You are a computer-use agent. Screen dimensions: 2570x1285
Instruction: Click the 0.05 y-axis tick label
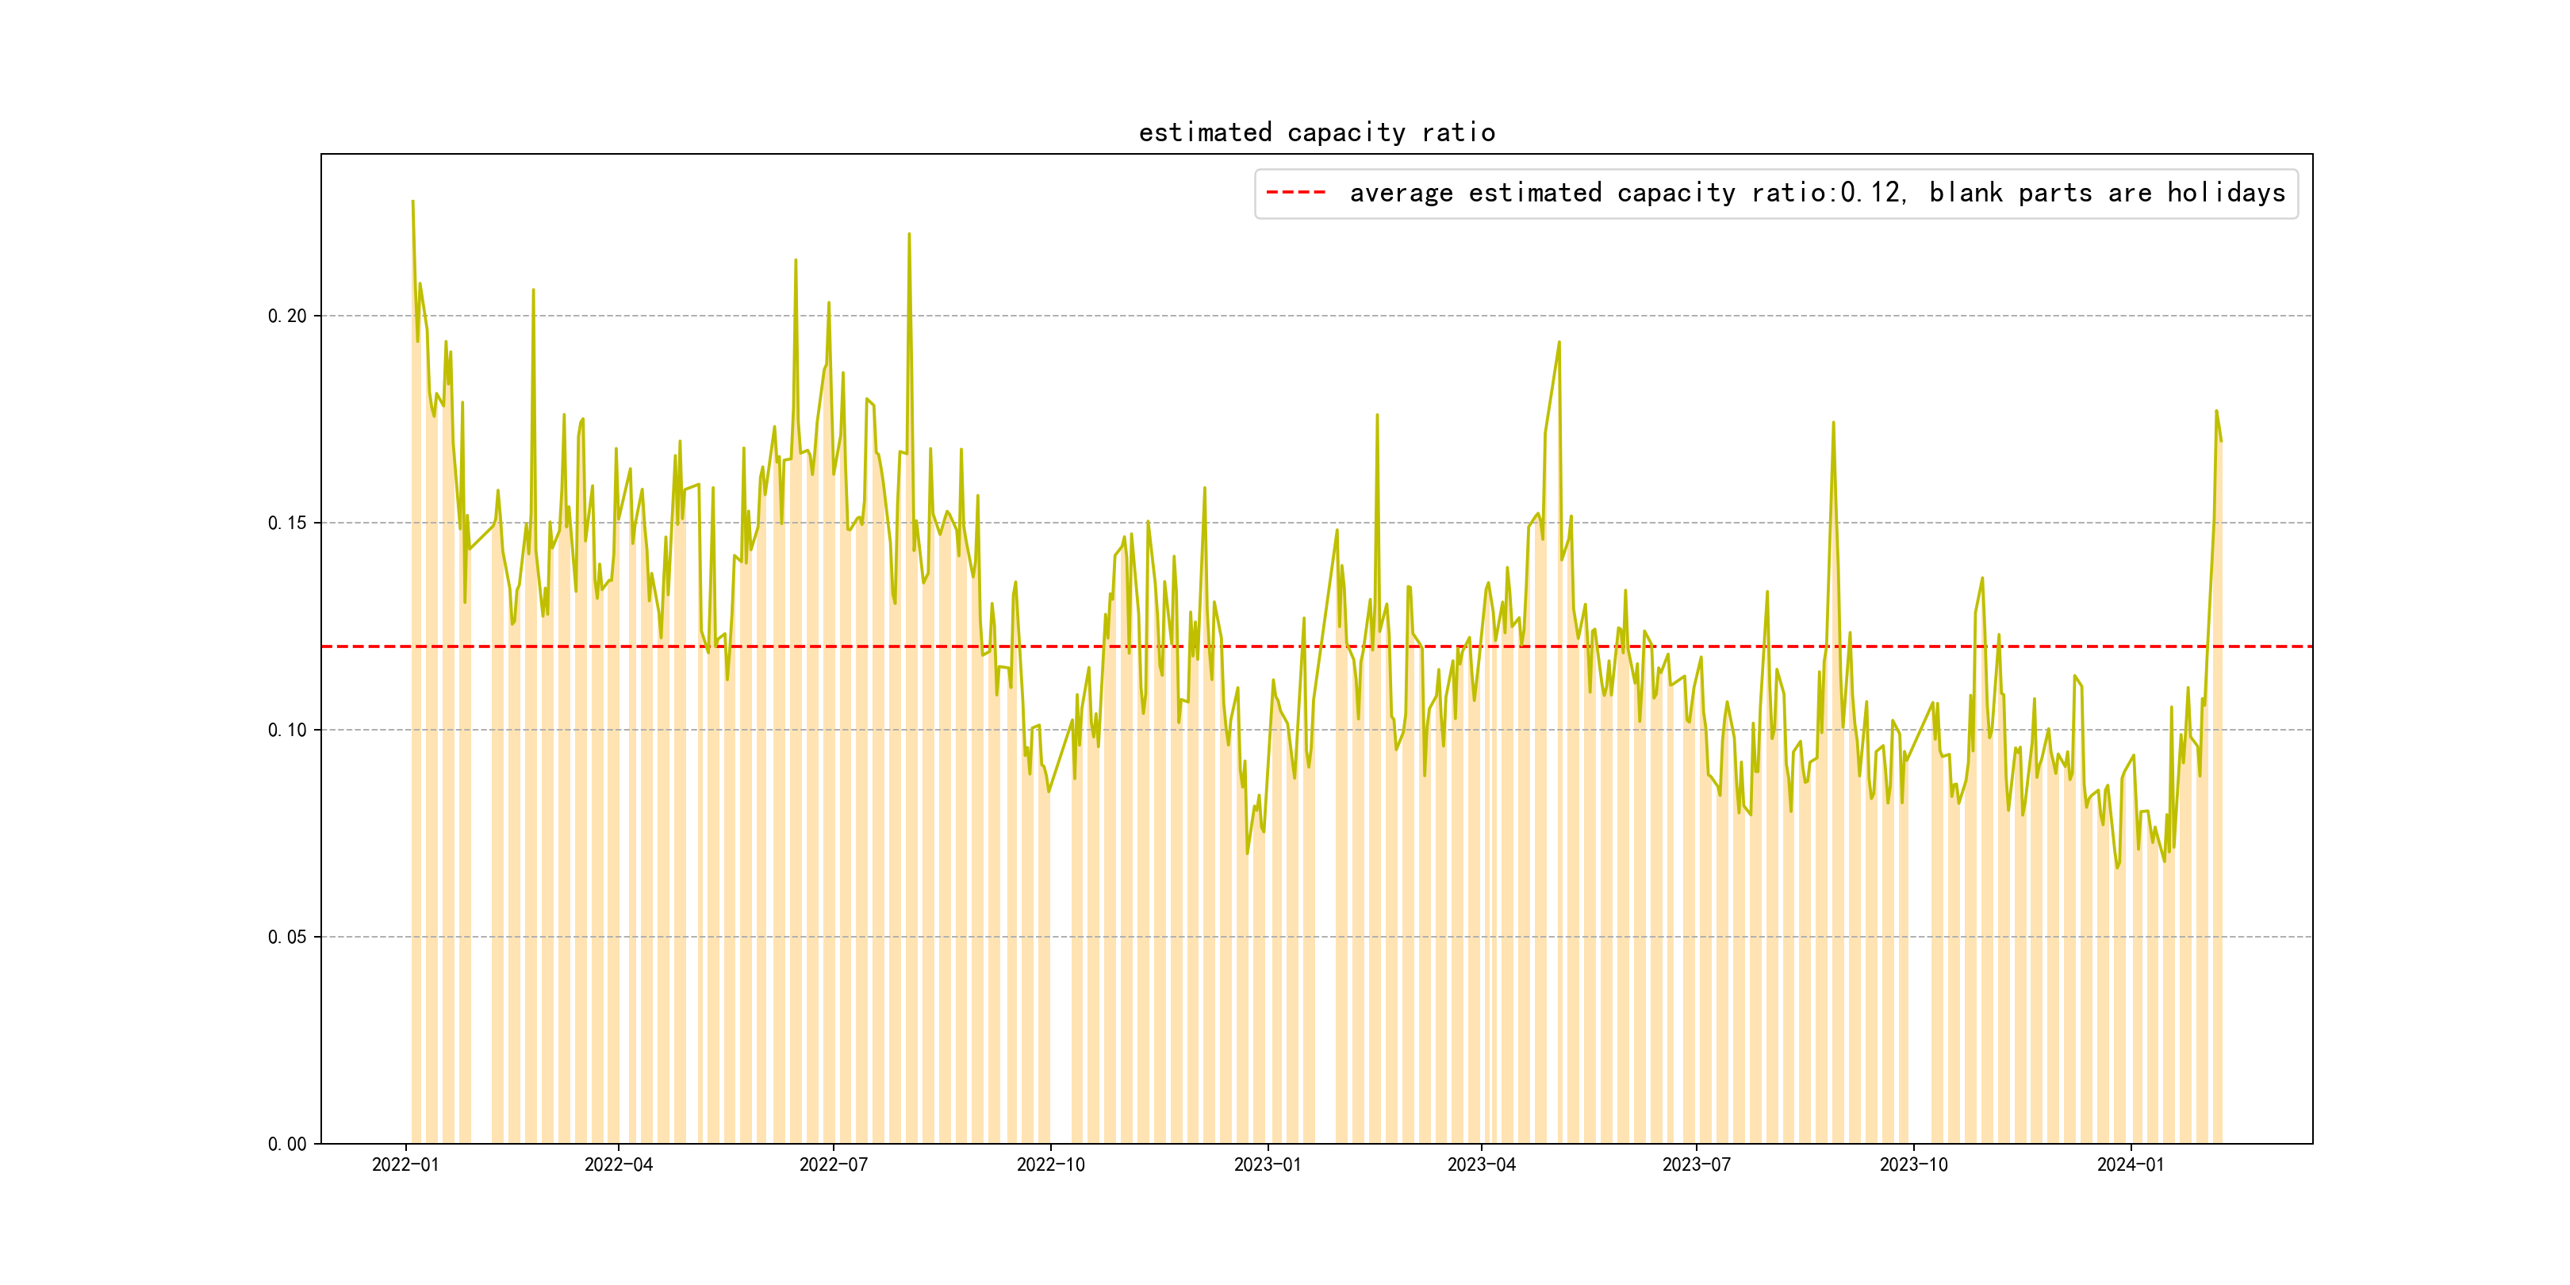[287, 937]
